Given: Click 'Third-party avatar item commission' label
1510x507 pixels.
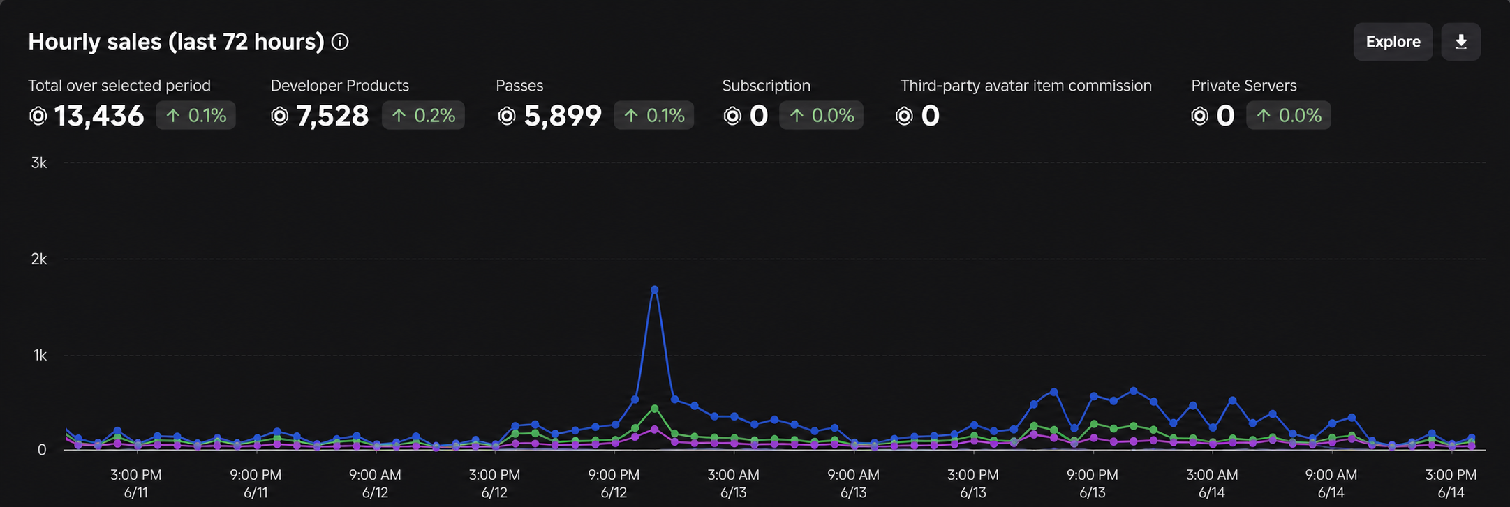Looking at the screenshot, I should (1026, 86).
